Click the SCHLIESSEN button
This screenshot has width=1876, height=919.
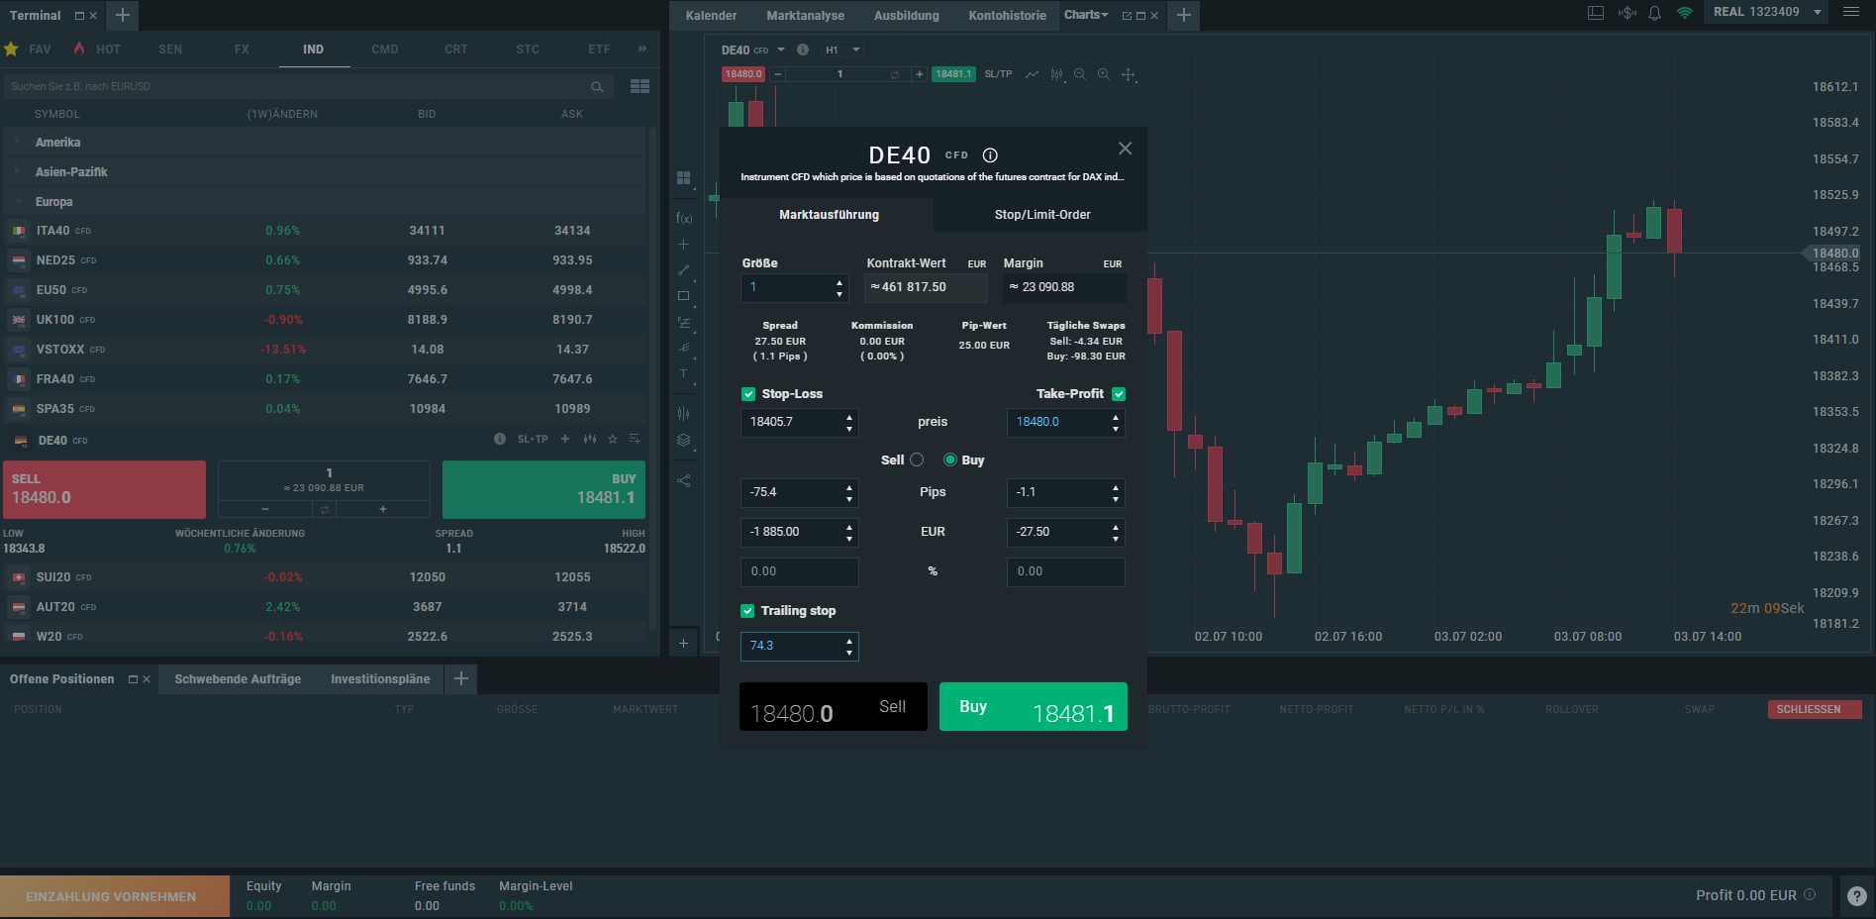[x=1815, y=709]
